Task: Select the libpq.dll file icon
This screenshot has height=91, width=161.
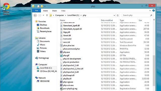Action: coord(61,32)
